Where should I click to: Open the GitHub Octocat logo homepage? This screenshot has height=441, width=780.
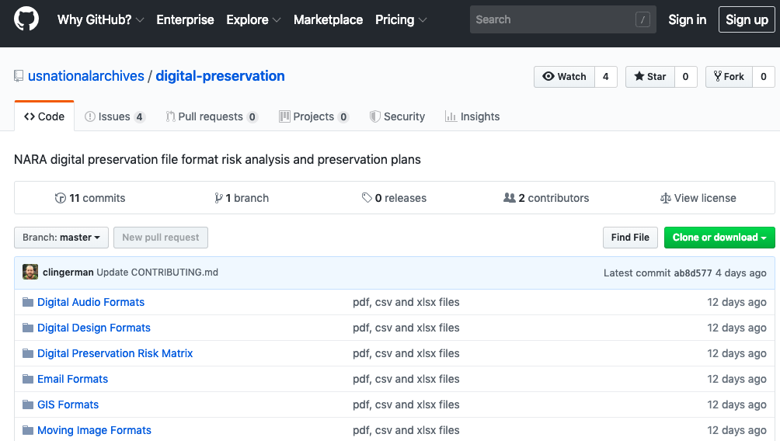coord(26,19)
